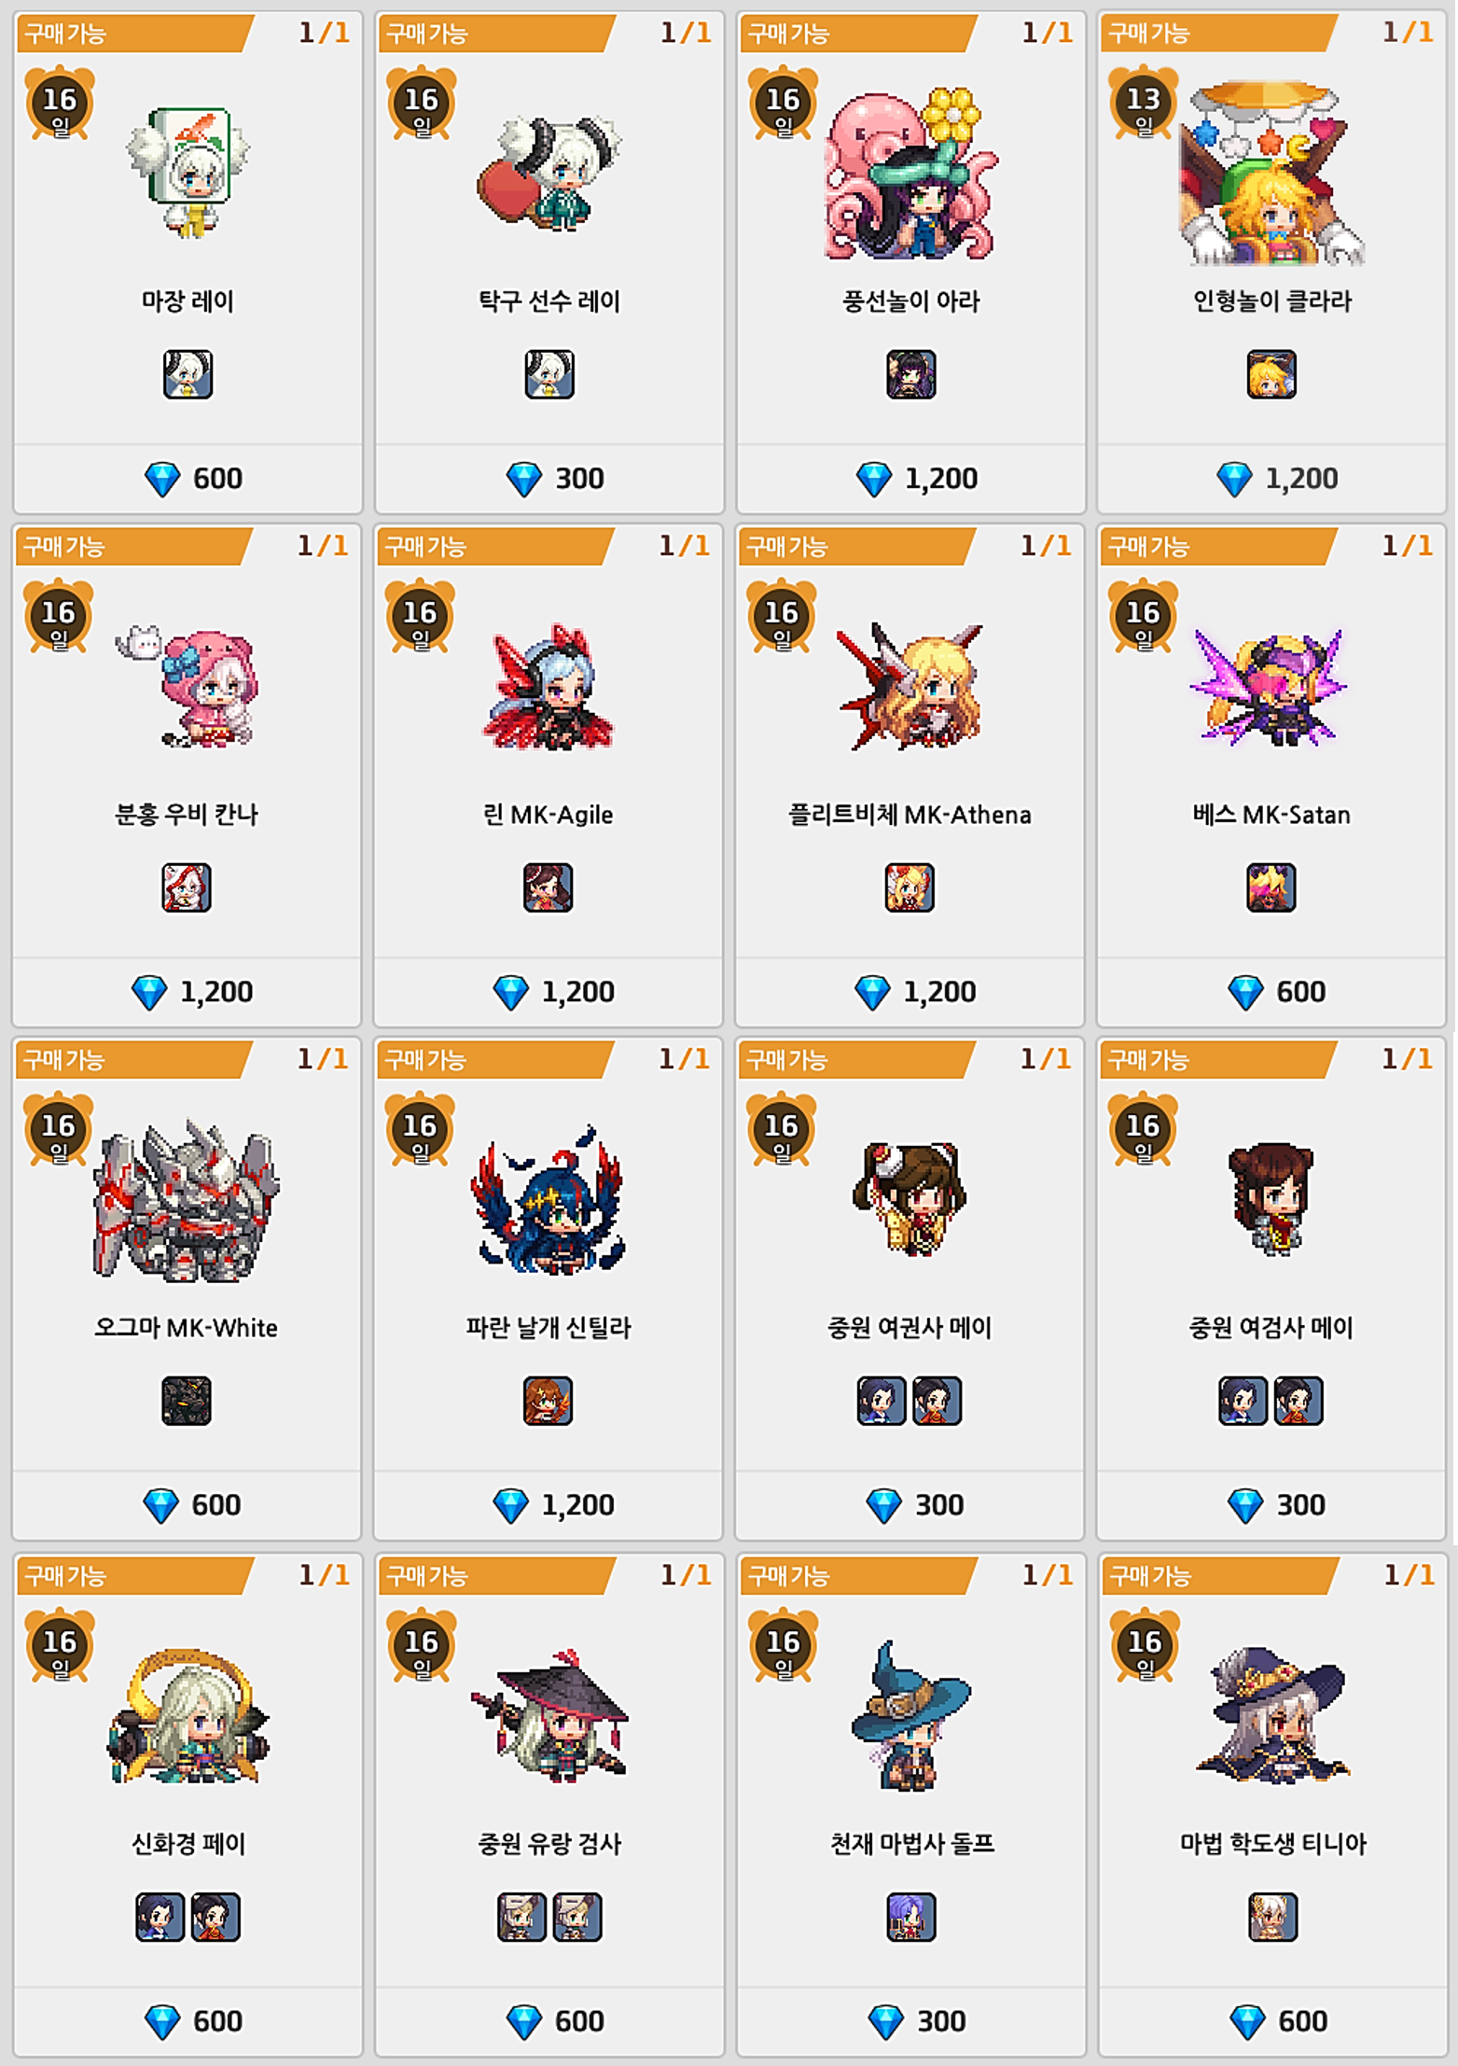The image size is (1458, 2066).
Task: Select the character icon under 천재 마법사 돌프
Action: [x=911, y=1917]
